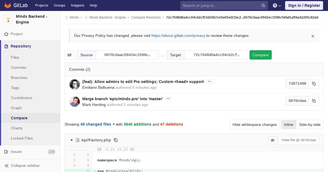Click the Minds Backend Engine project avatar
This screenshot has width=328, height=172.
click(8, 19)
